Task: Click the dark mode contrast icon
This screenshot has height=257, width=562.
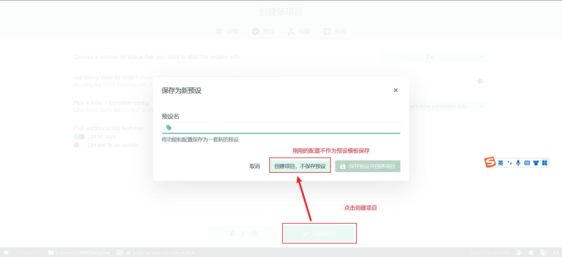Action: pyautogui.click(x=518, y=252)
